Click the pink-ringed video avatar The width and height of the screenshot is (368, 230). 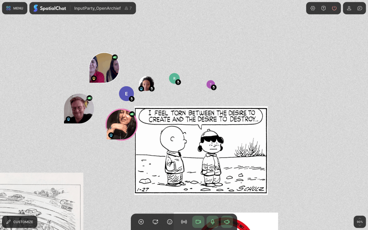(121, 124)
